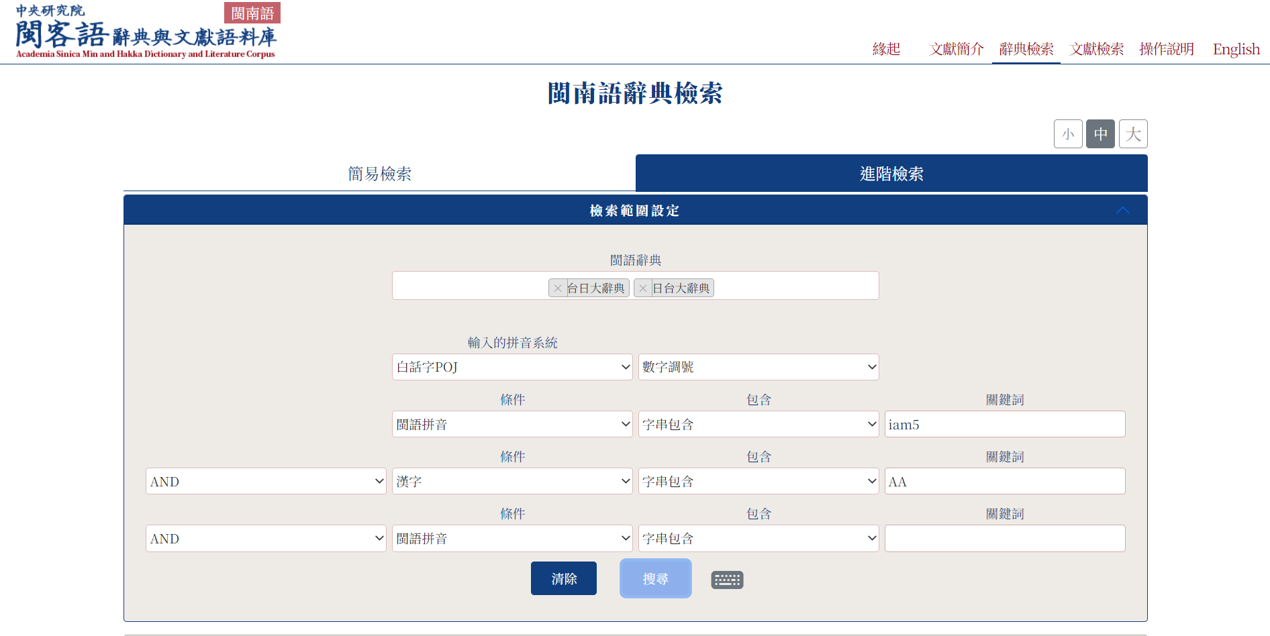Open the 漢字 condition dropdown
Image resolution: width=1270 pixels, height=636 pixels.
(512, 481)
